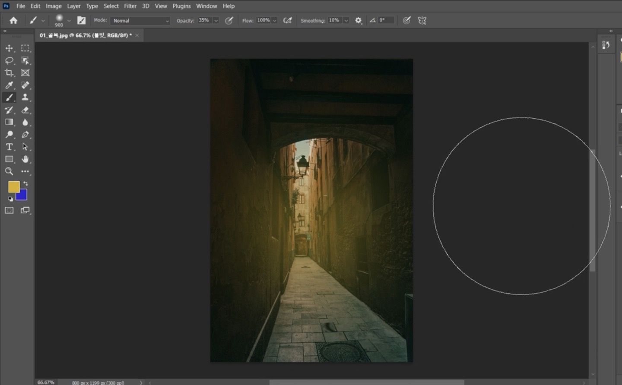Choose the Crop tool
Screen dimensions: 622x385
[x=9, y=73]
